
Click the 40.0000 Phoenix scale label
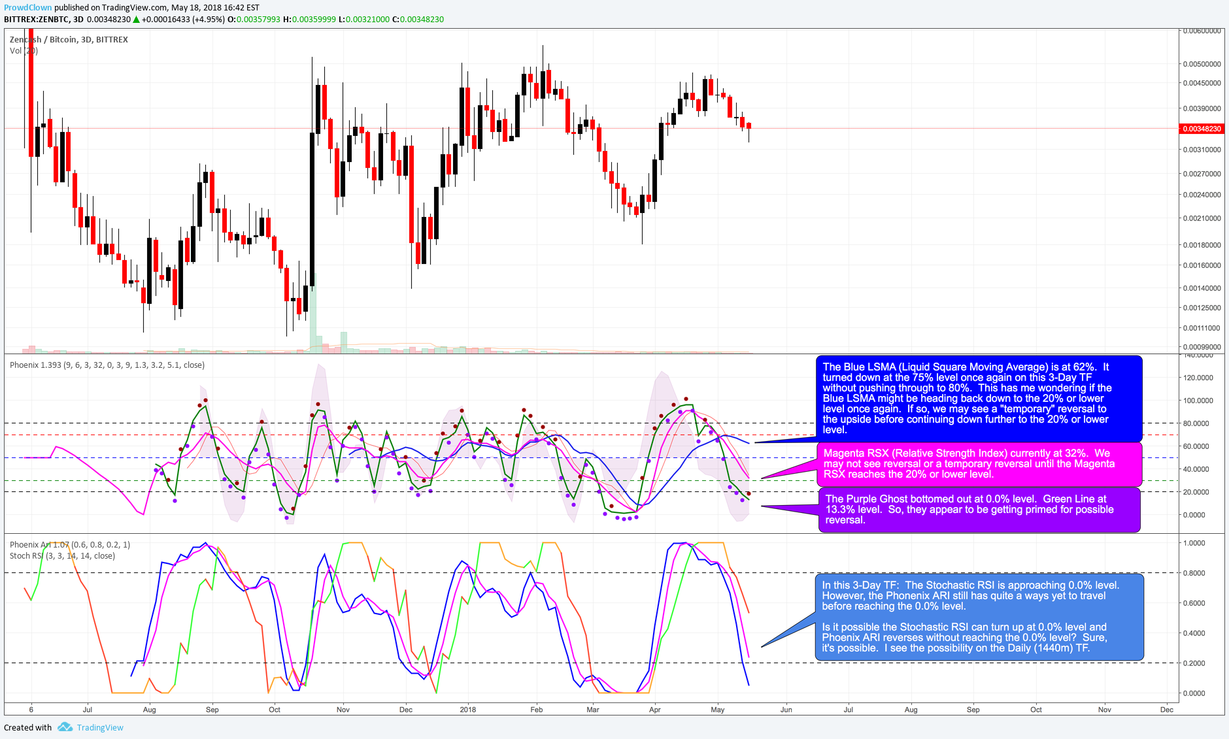pos(1198,469)
